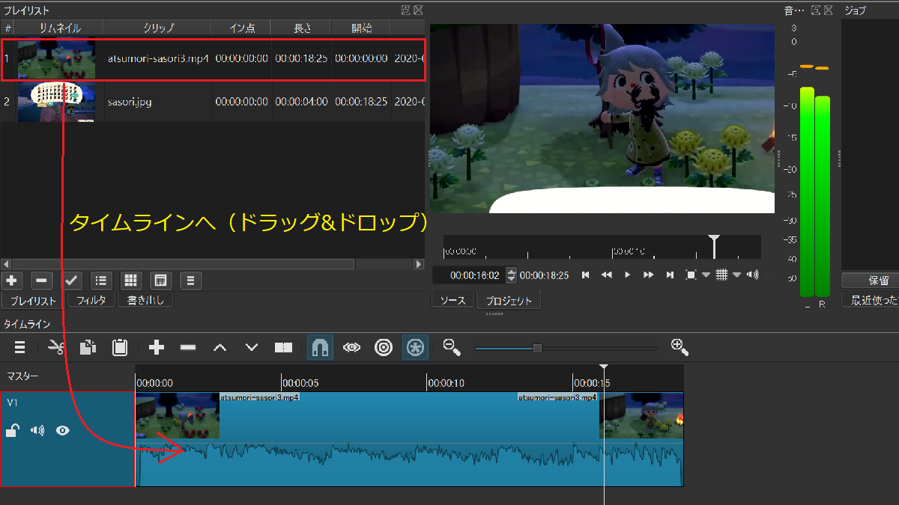899x505 pixels.
Task: Click the timeline zoom slider handle
Action: [x=537, y=348]
